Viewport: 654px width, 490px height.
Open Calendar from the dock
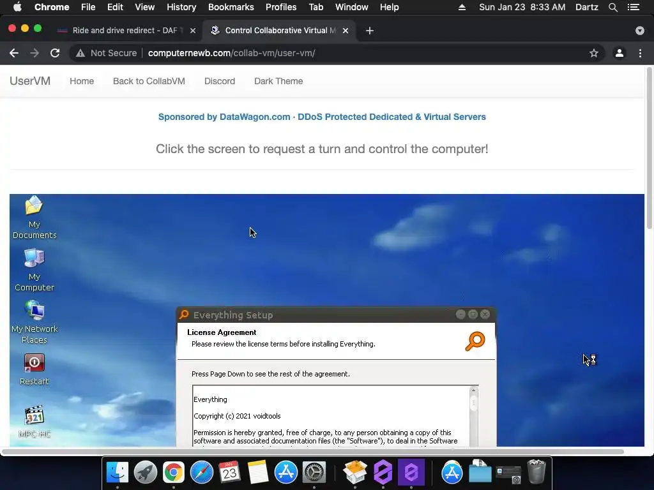click(x=229, y=472)
